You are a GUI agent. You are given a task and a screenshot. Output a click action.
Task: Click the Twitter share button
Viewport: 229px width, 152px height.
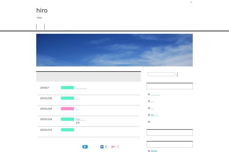[85, 147]
